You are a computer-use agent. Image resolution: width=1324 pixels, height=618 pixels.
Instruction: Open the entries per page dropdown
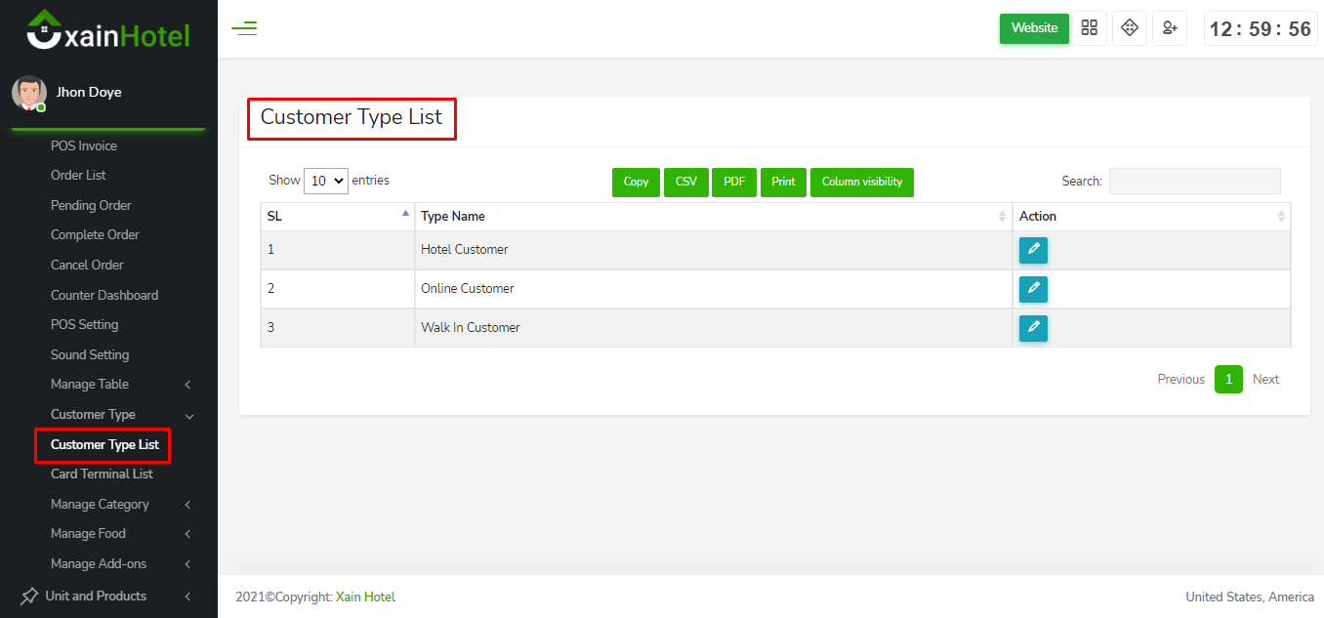click(326, 181)
